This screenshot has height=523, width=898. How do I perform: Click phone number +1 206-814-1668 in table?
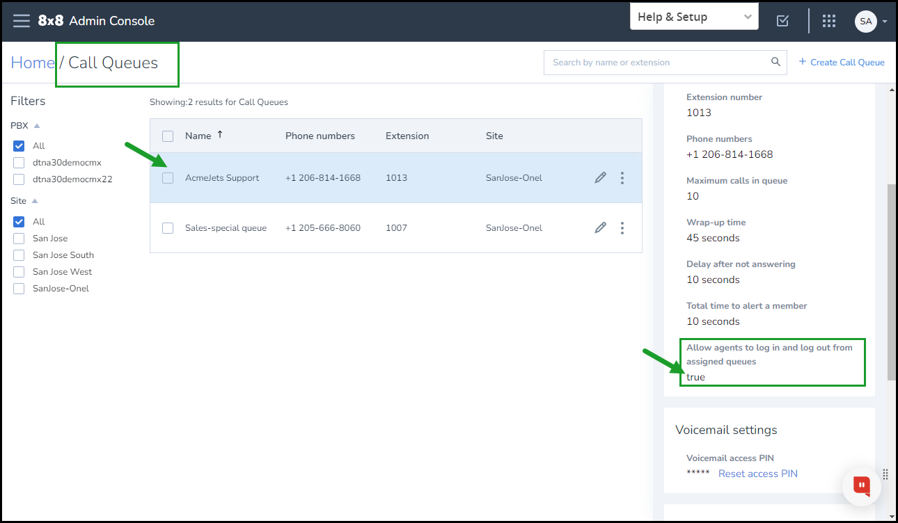click(x=323, y=178)
